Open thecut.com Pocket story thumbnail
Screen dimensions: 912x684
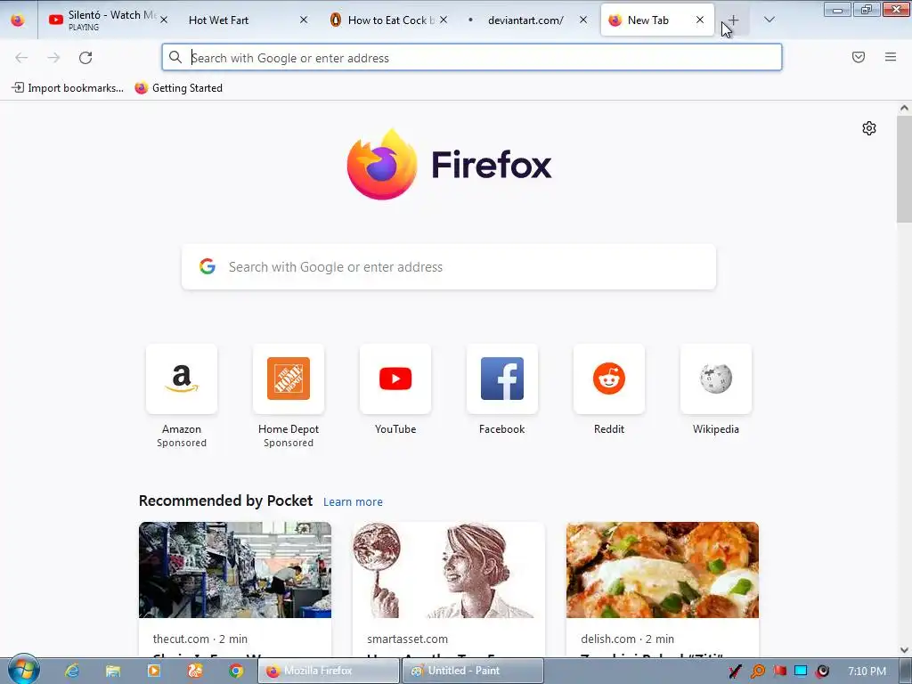[x=235, y=570]
